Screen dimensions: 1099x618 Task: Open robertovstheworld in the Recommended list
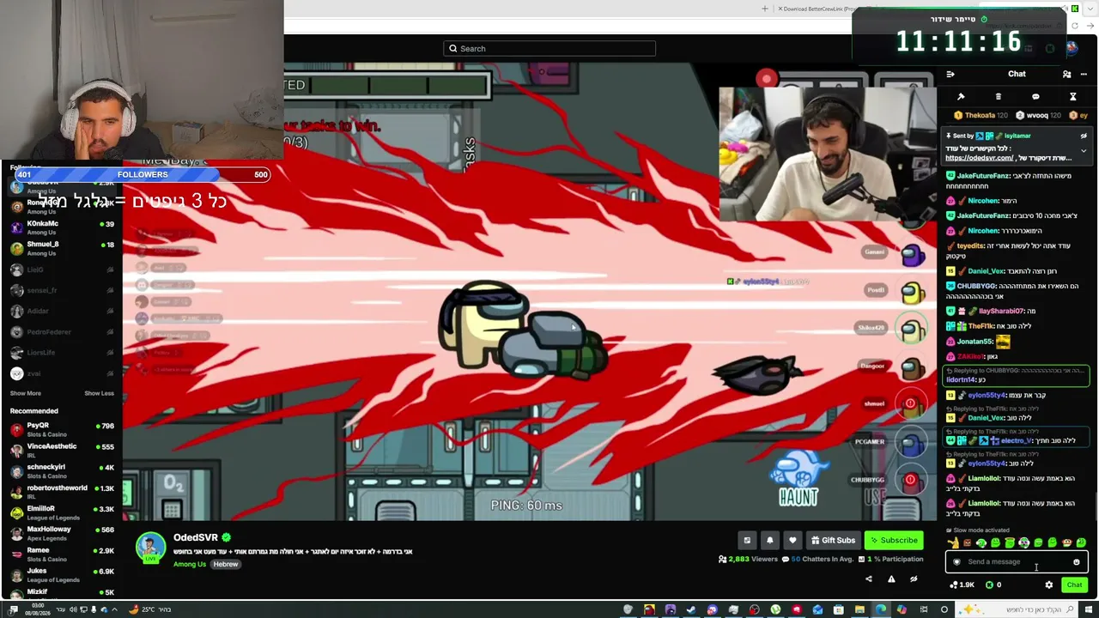[62, 492]
